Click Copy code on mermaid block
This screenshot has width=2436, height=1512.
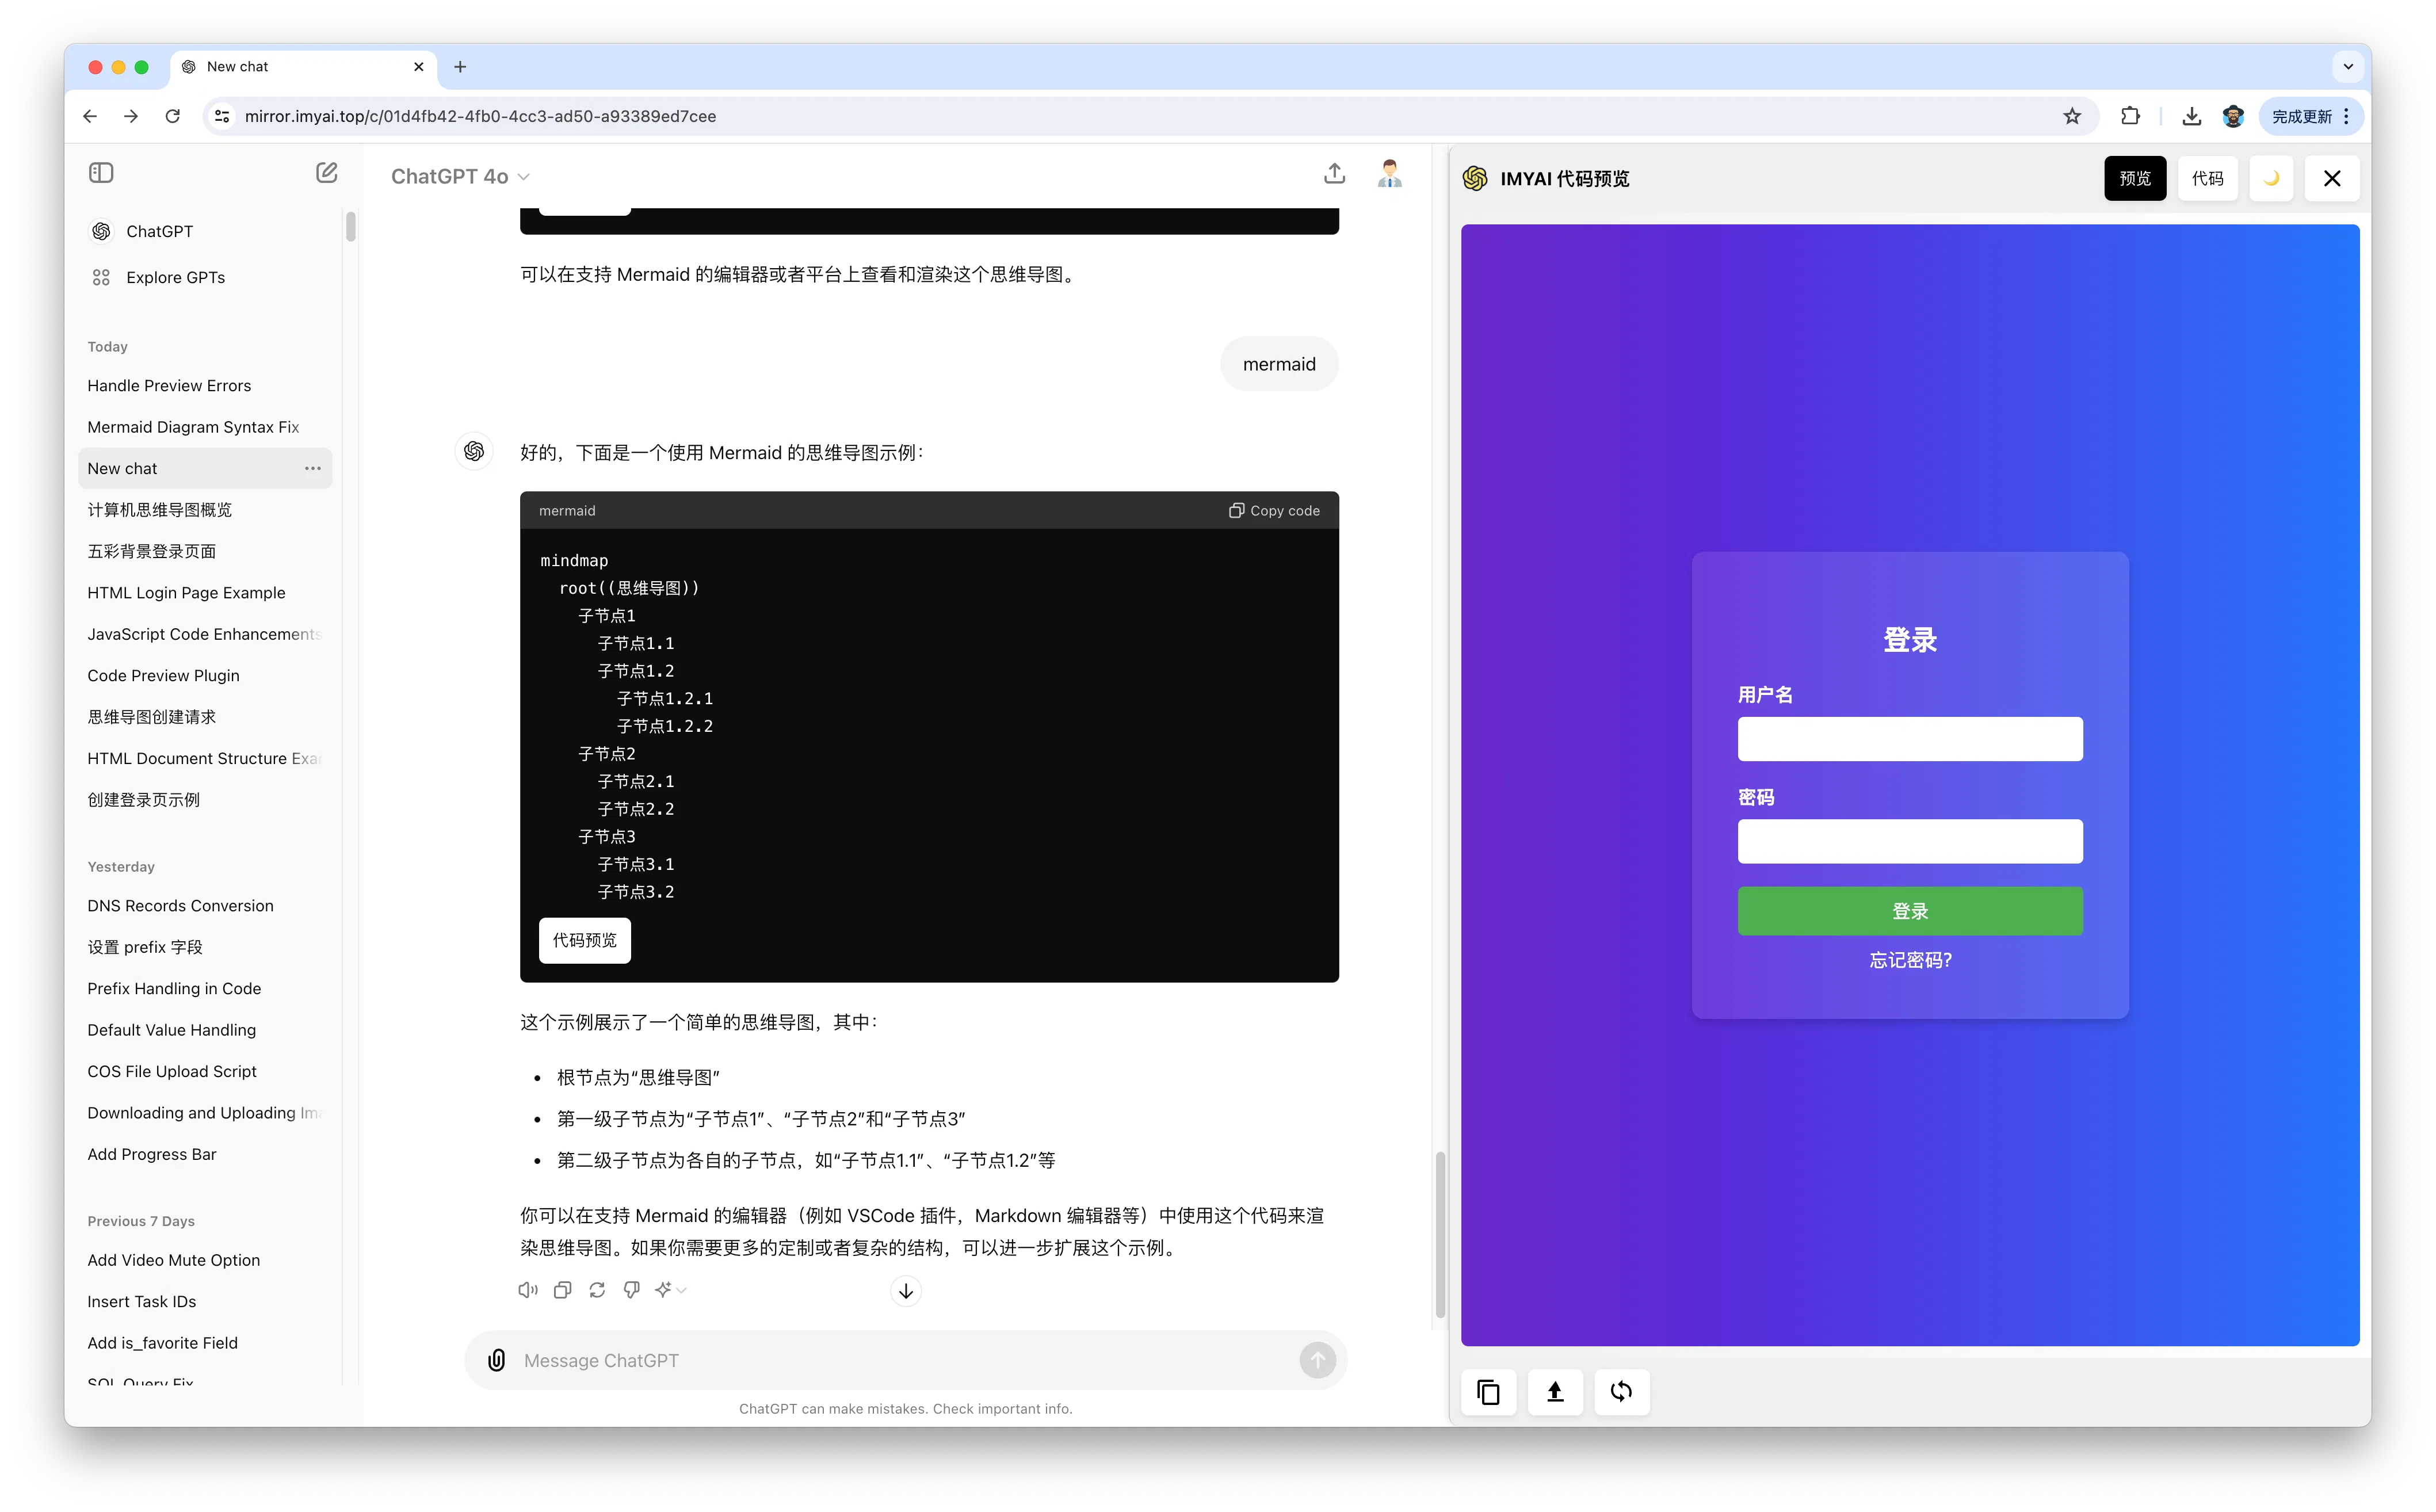[1274, 510]
